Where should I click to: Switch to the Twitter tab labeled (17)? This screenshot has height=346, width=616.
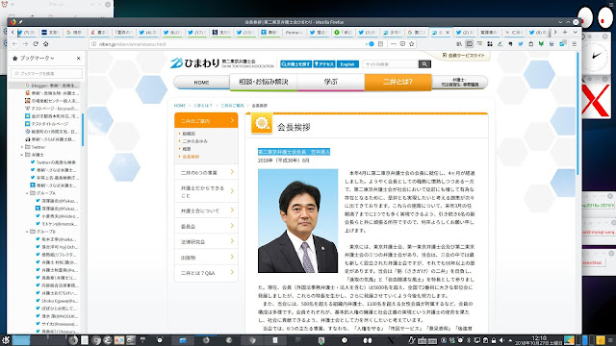196,33
